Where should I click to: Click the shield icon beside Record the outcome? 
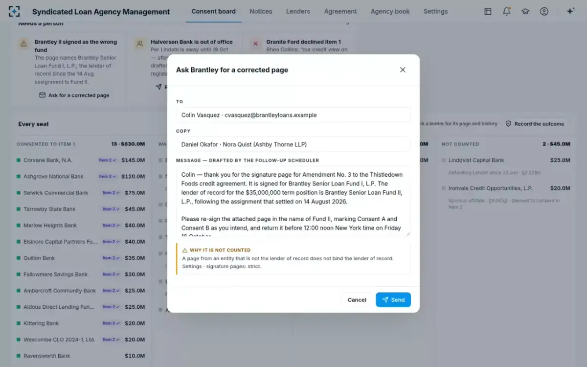(x=508, y=124)
